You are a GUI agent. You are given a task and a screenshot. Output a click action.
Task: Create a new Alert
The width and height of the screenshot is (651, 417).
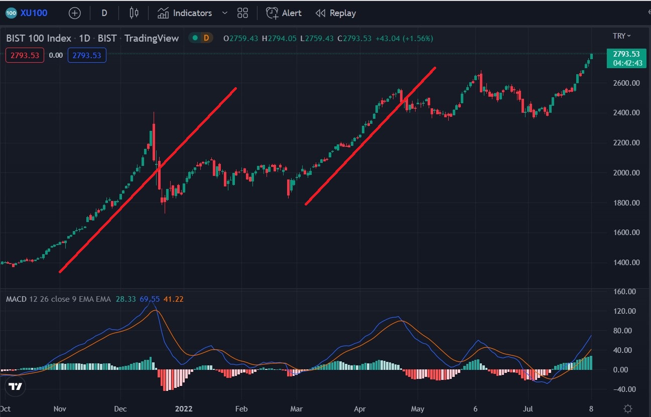tap(284, 13)
